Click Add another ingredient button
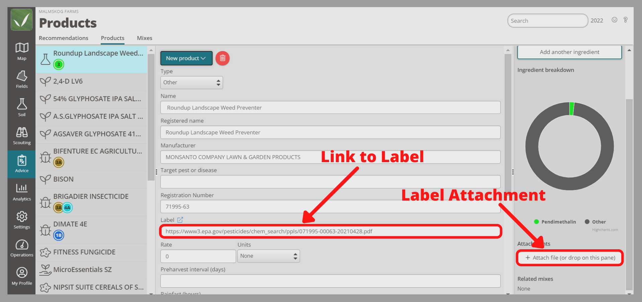This screenshot has width=642, height=302. point(569,52)
